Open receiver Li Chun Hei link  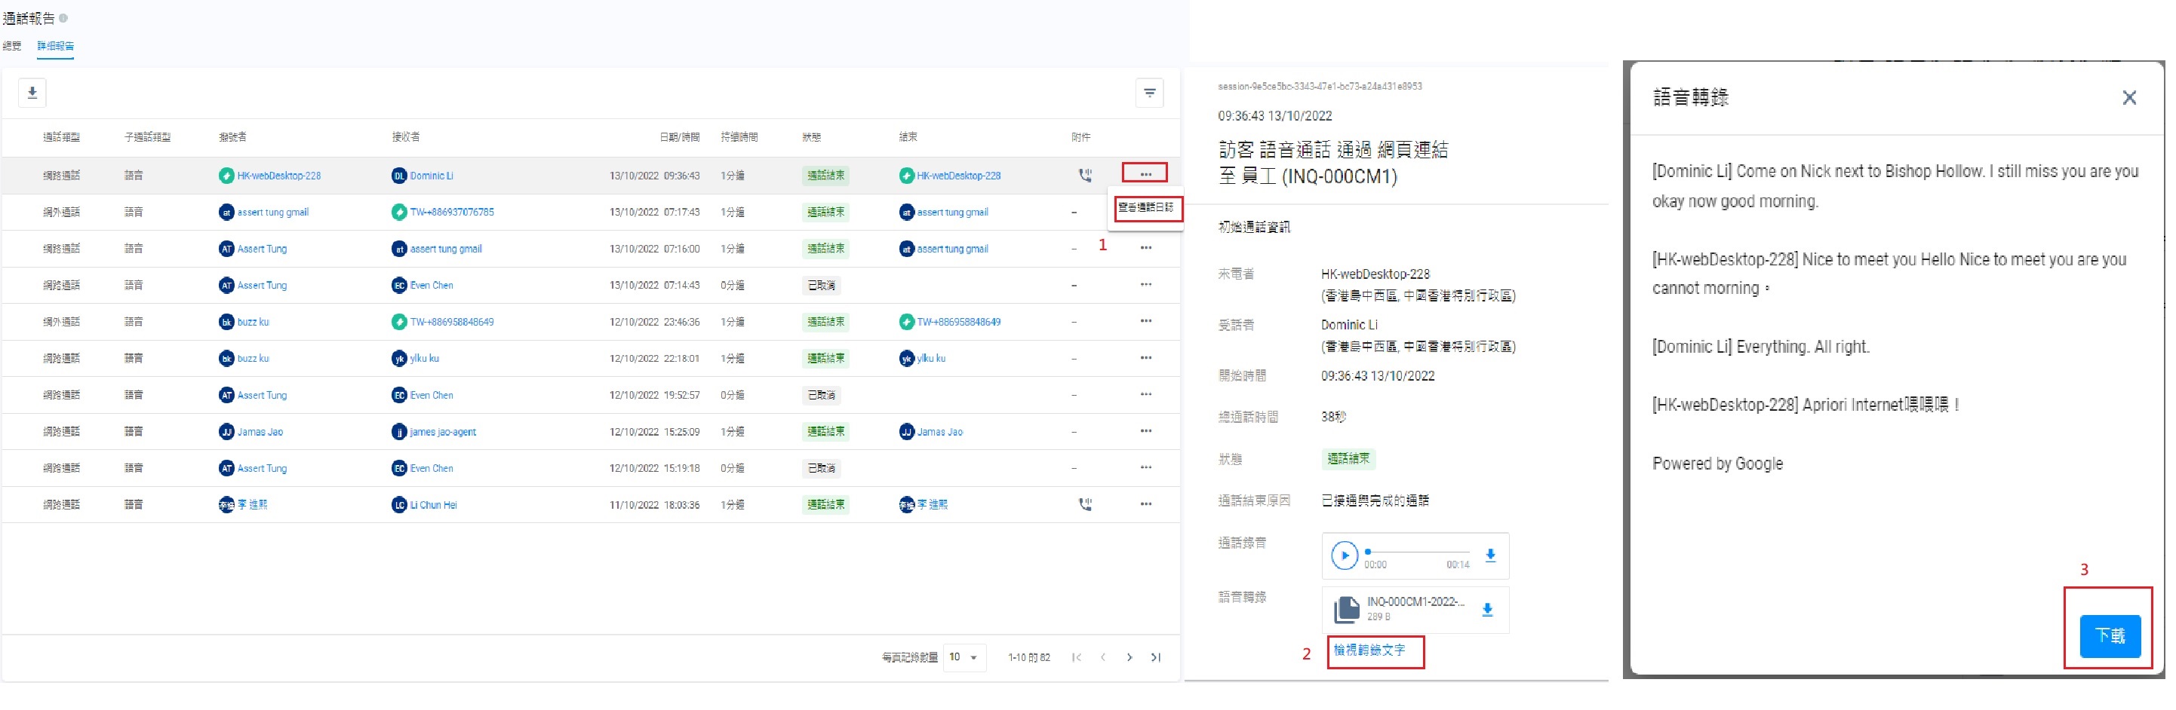click(433, 505)
